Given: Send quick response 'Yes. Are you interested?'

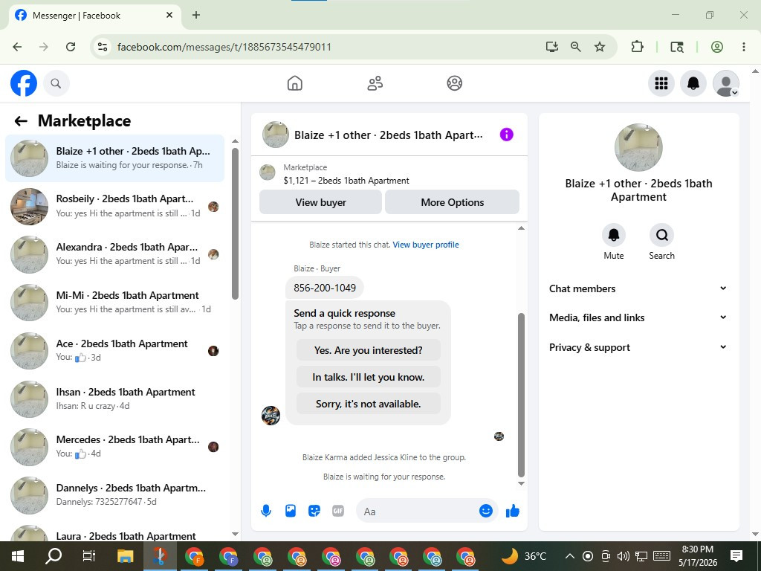Looking at the screenshot, I should [369, 350].
